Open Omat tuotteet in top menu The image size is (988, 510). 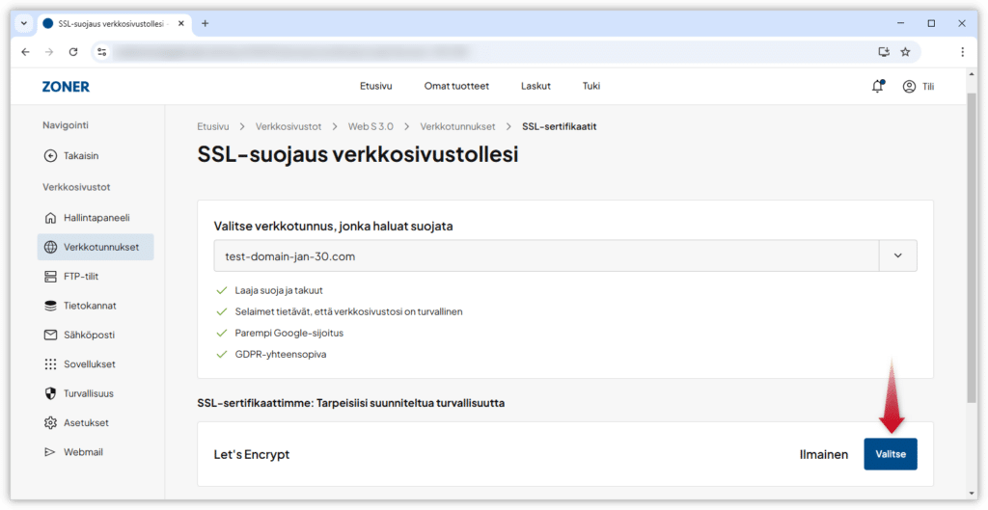point(456,86)
